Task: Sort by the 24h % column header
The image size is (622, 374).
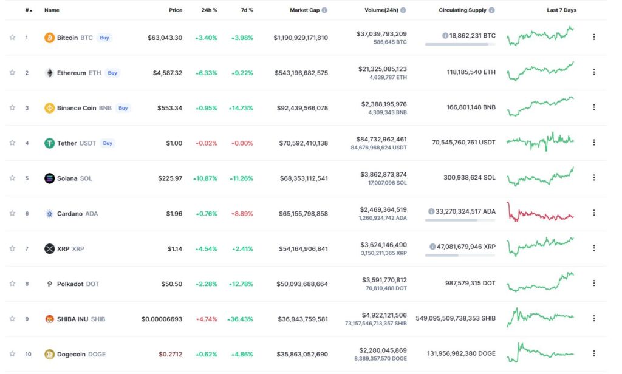Action: coord(209,10)
